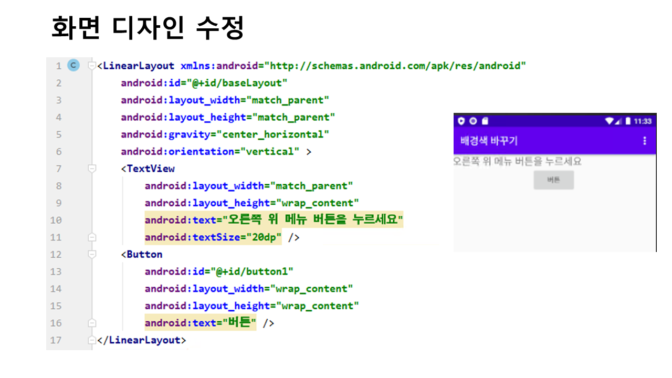The width and height of the screenshot is (672, 378).
Task: Click line number 10 in the gutter
Action: (x=56, y=220)
